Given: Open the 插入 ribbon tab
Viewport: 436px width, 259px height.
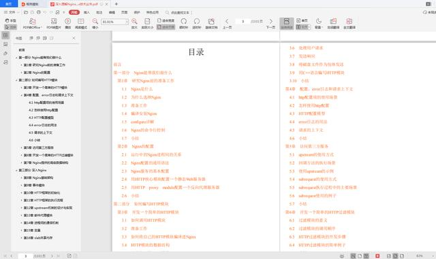Looking at the screenshot, I should [87, 12].
